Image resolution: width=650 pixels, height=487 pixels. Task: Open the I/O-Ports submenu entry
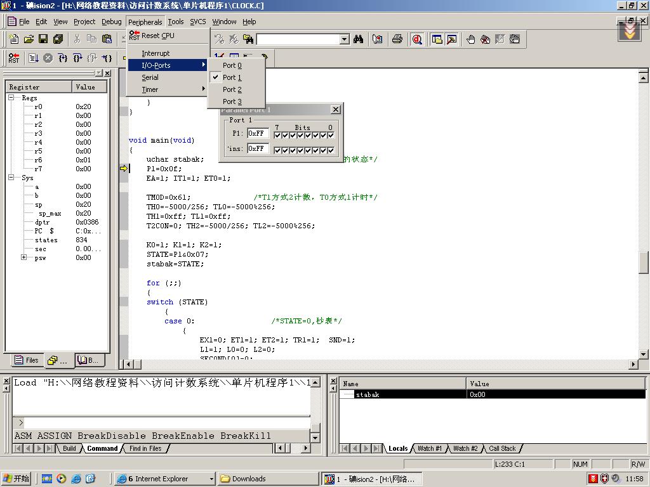[x=168, y=65]
